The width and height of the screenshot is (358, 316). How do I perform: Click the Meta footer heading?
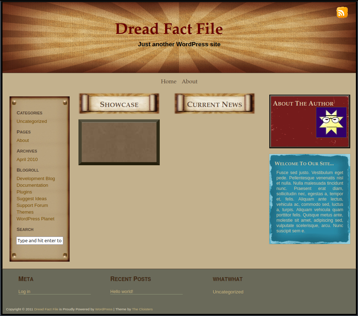click(x=26, y=279)
